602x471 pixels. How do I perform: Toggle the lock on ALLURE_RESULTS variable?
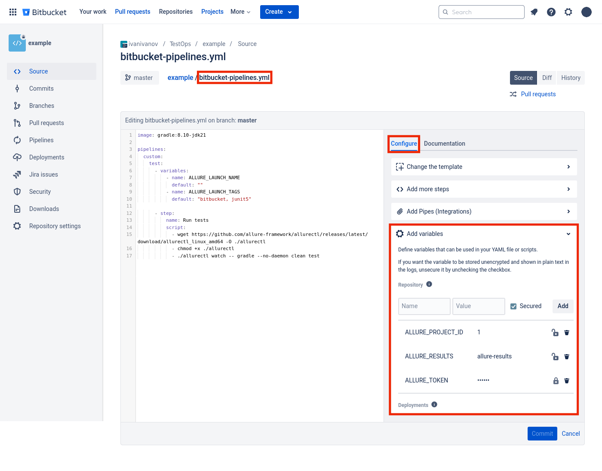(x=555, y=357)
